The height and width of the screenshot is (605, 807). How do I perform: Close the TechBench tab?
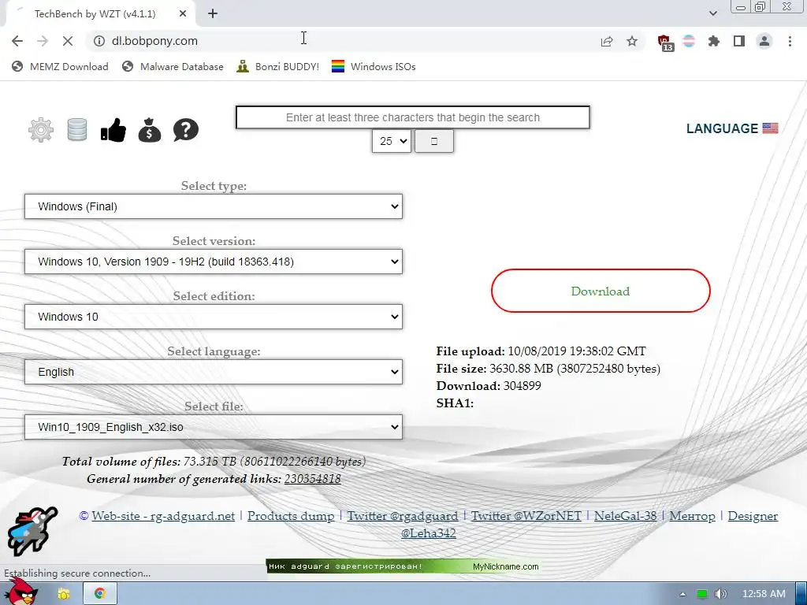click(x=183, y=14)
